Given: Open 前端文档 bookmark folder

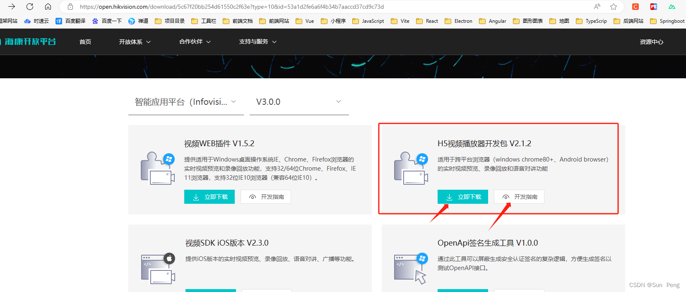Looking at the screenshot, I should (238, 21).
